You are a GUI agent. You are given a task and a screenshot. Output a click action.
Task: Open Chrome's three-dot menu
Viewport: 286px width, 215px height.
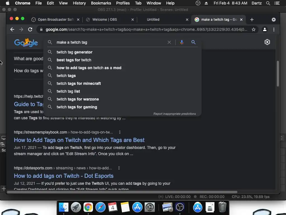(274, 29)
